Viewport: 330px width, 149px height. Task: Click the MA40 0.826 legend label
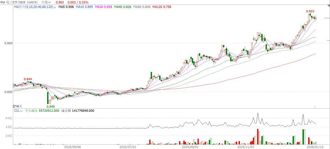pos(123,7)
